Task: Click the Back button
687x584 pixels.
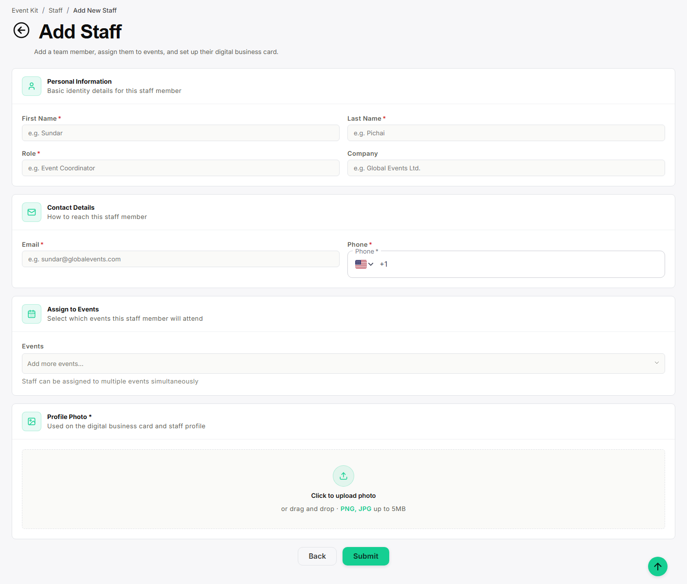Action: pos(317,556)
